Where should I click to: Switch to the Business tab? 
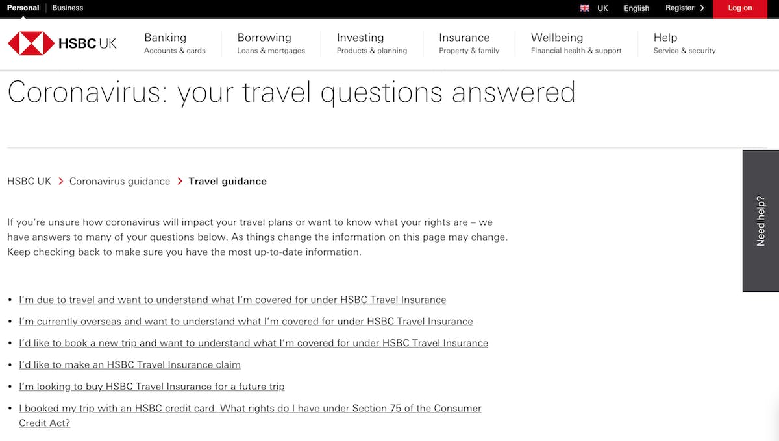tap(68, 8)
